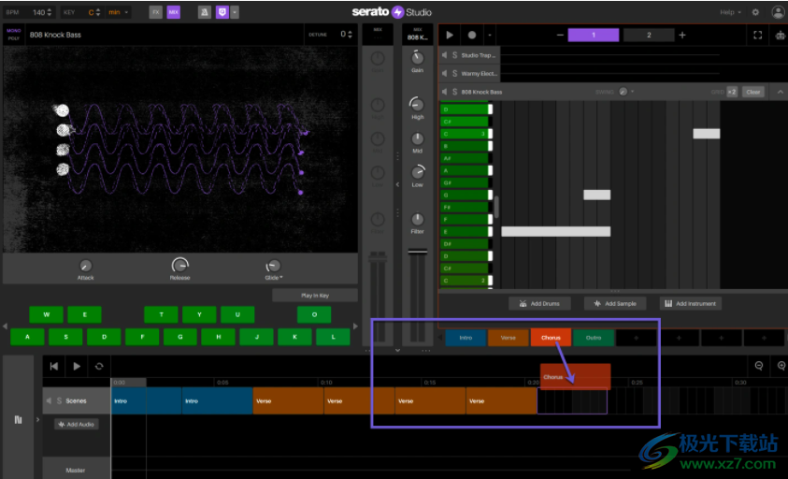Play the song timeline
The height and width of the screenshot is (479, 788).
point(77,367)
